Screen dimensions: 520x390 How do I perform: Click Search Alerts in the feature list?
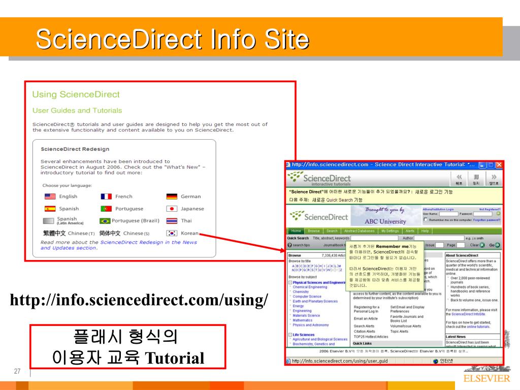tap(364, 327)
